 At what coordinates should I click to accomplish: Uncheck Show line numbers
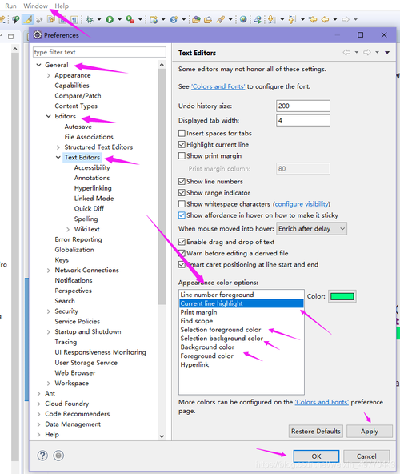point(182,182)
